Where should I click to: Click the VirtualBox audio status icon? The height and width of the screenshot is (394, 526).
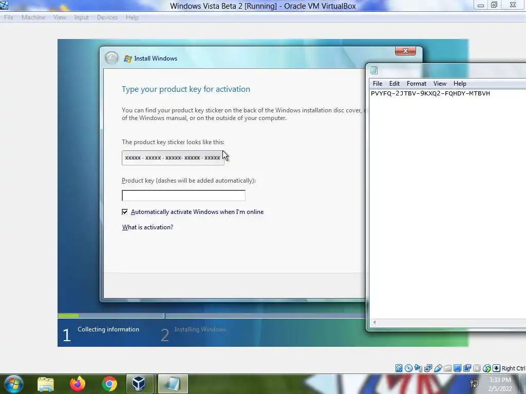click(x=418, y=368)
